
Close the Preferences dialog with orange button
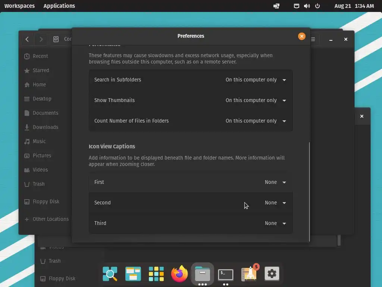tap(301, 36)
